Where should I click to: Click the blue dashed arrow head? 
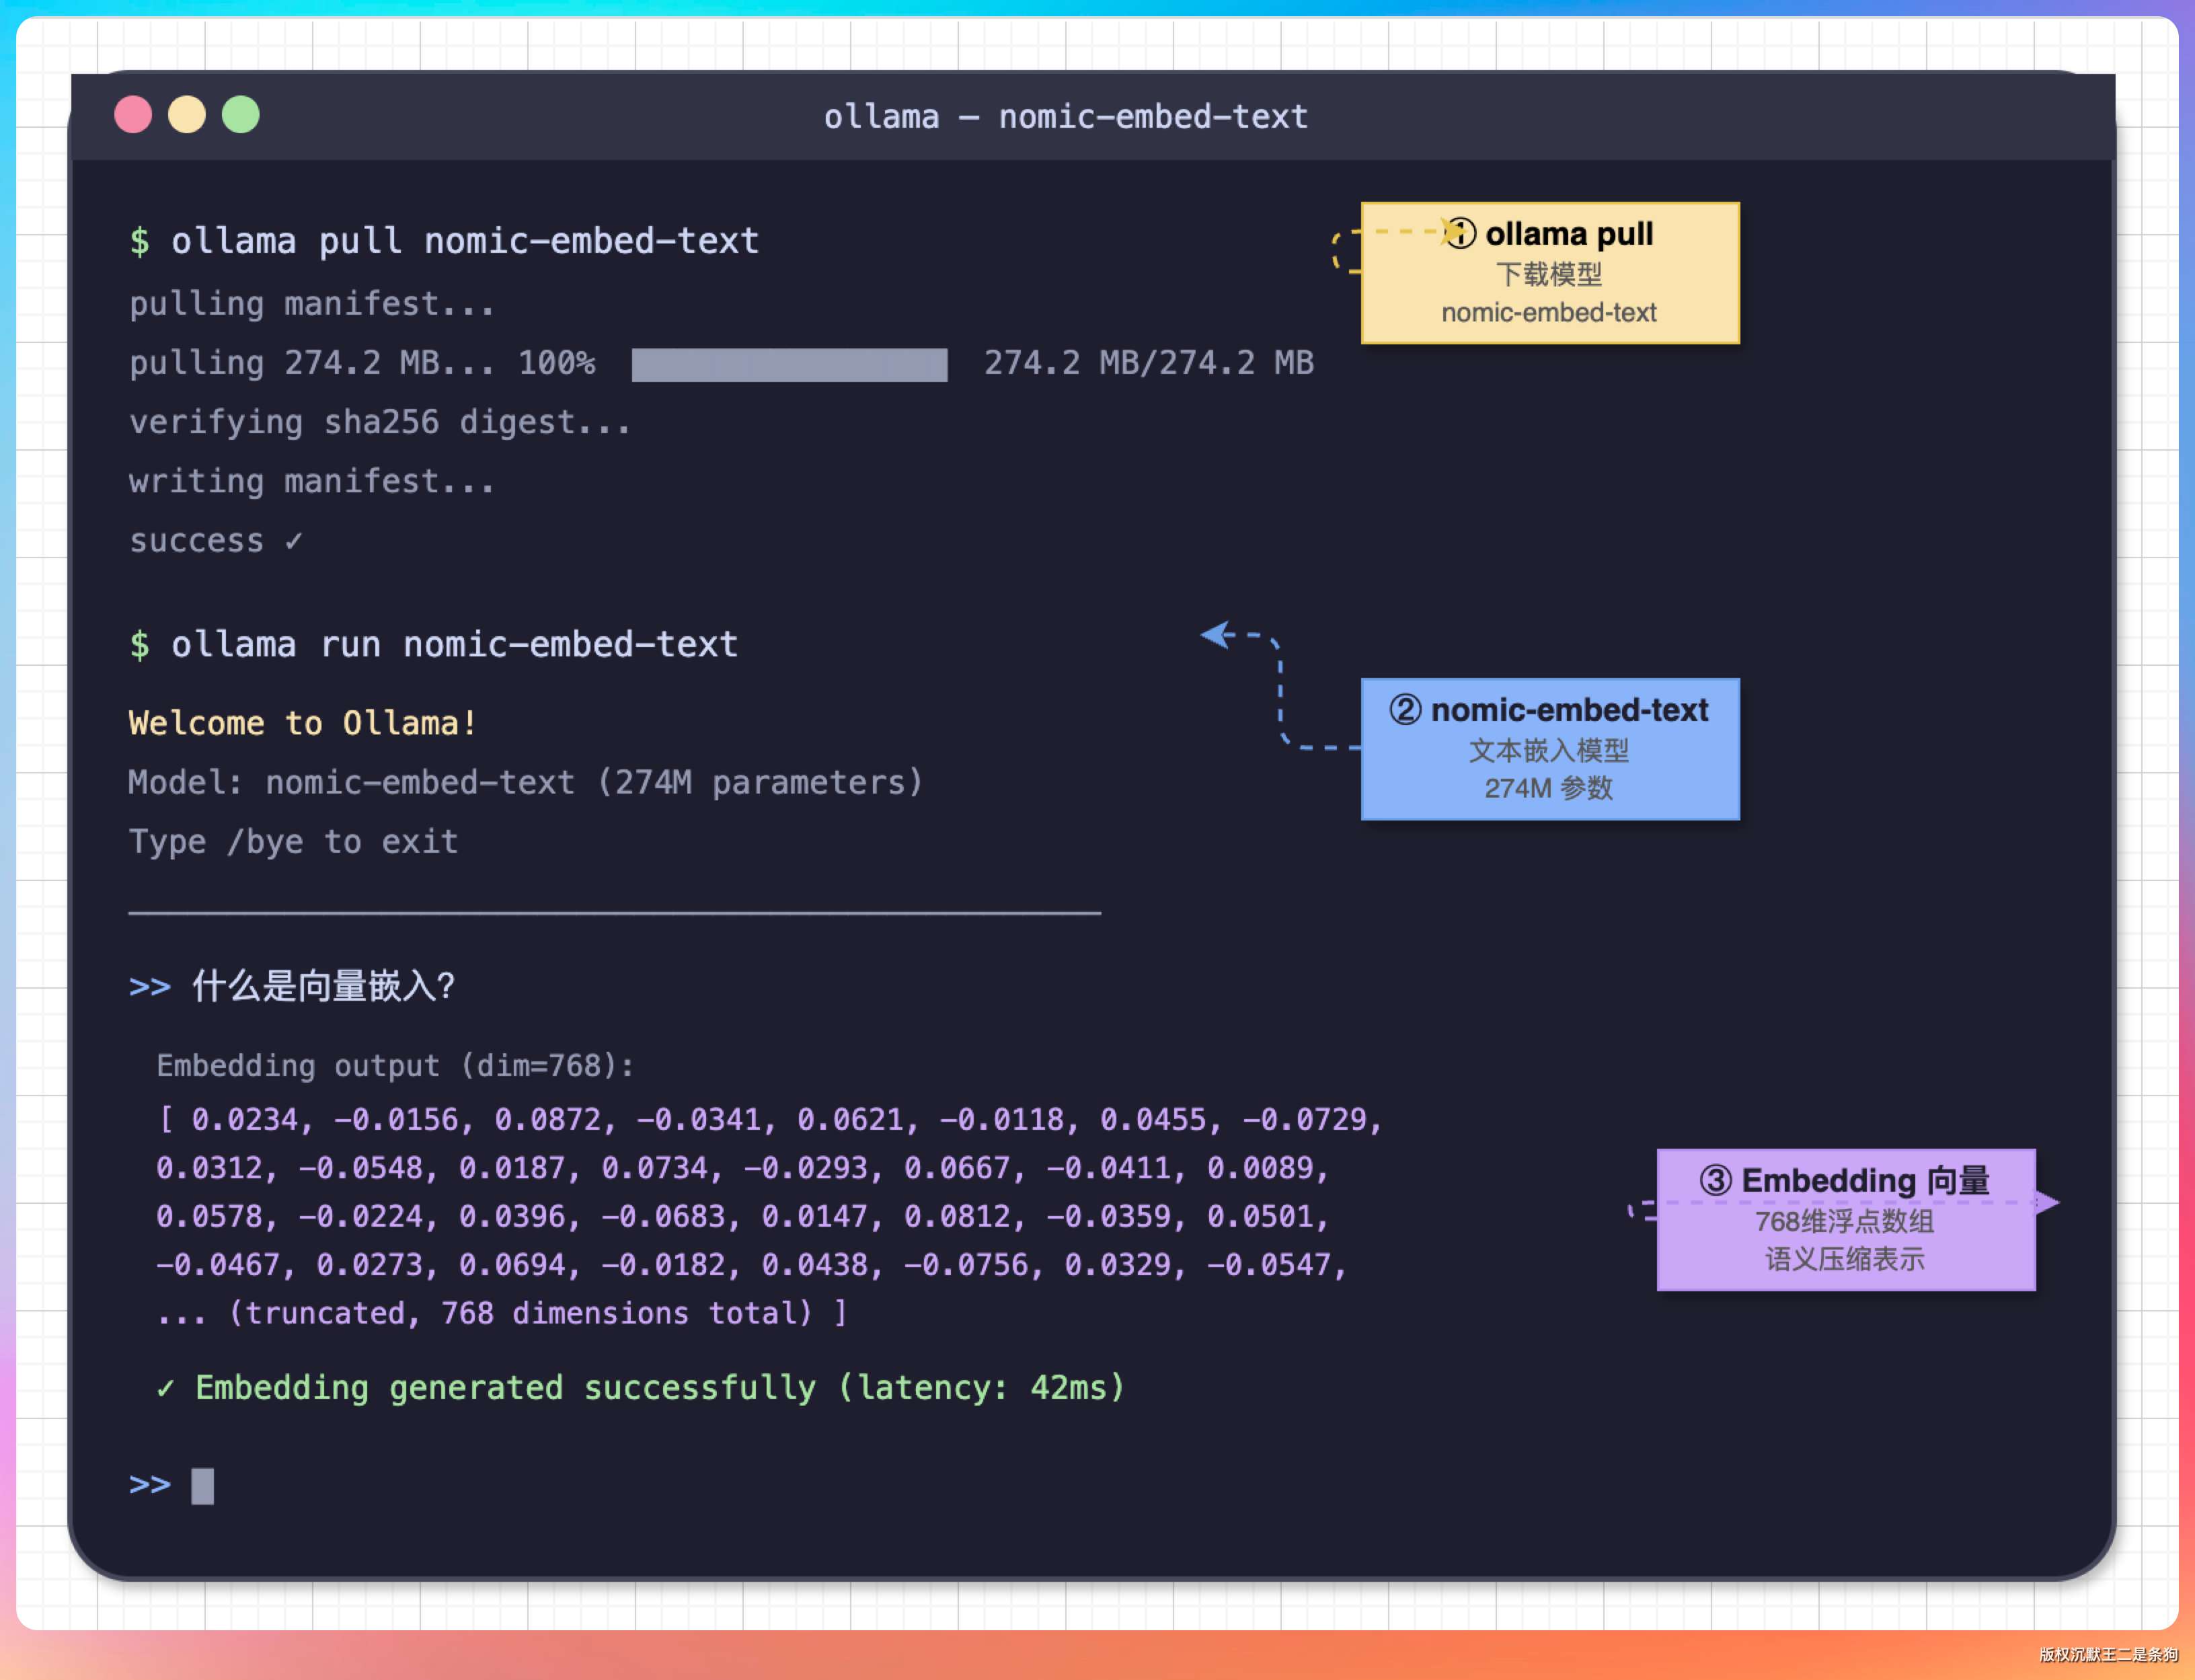coord(1215,634)
